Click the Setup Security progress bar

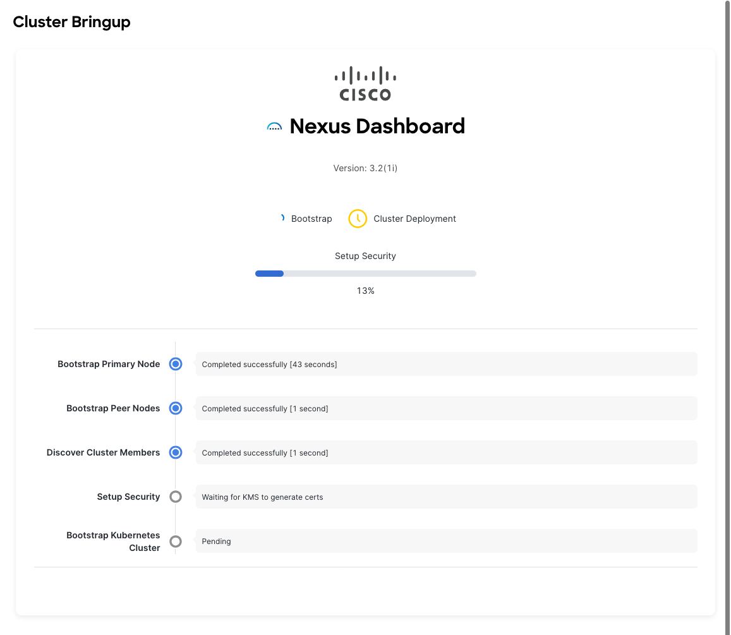(x=365, y=274)
